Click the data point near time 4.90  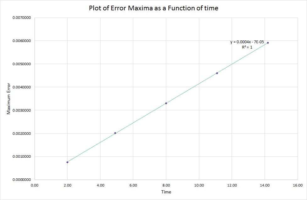[x=115, y=133]
